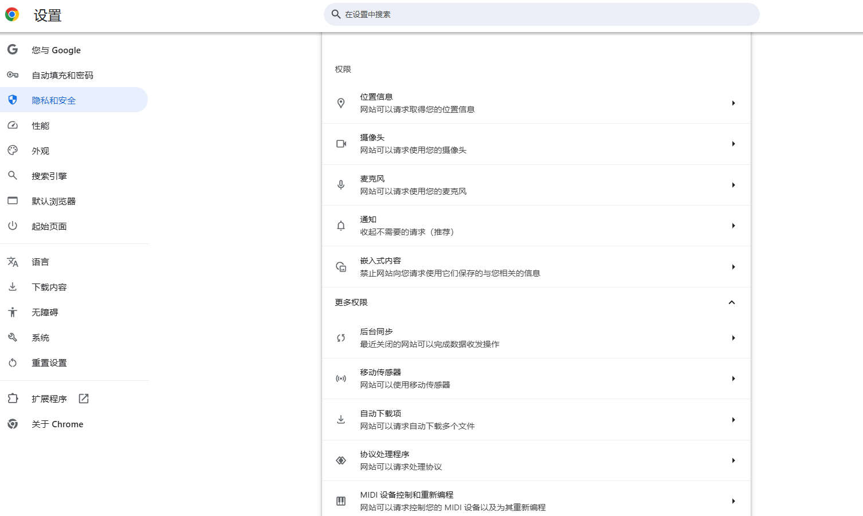Open the 扩展程序 link
Image resolution: width=863 pixels, height=516 pixels.
(74, 399)
